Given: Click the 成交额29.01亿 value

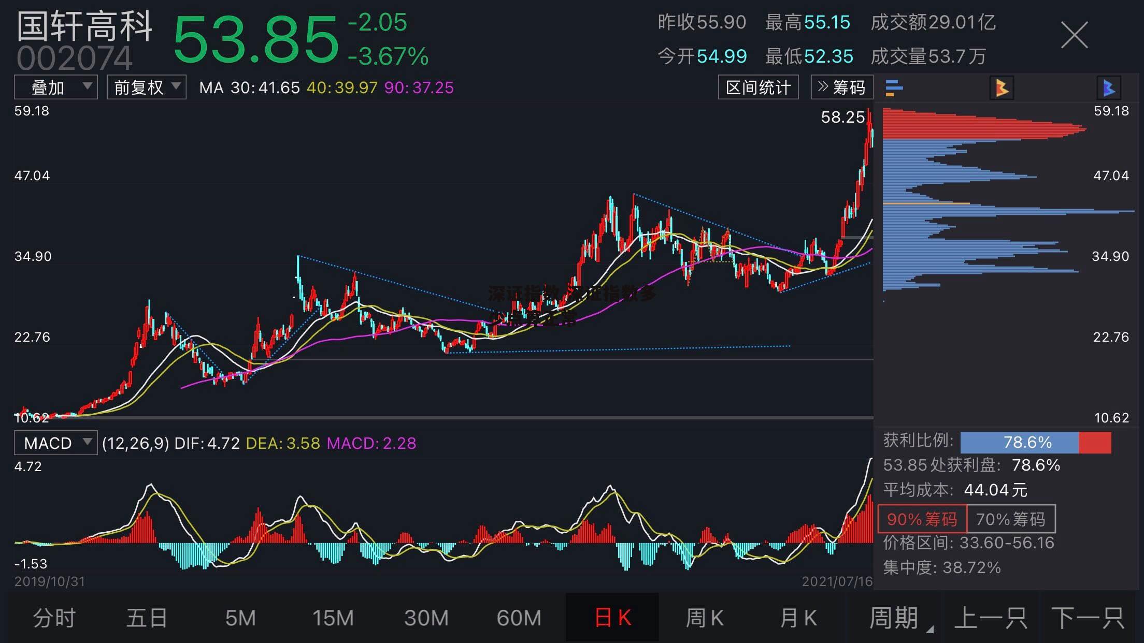Looking at the screenshot, I should coord(933,22).
